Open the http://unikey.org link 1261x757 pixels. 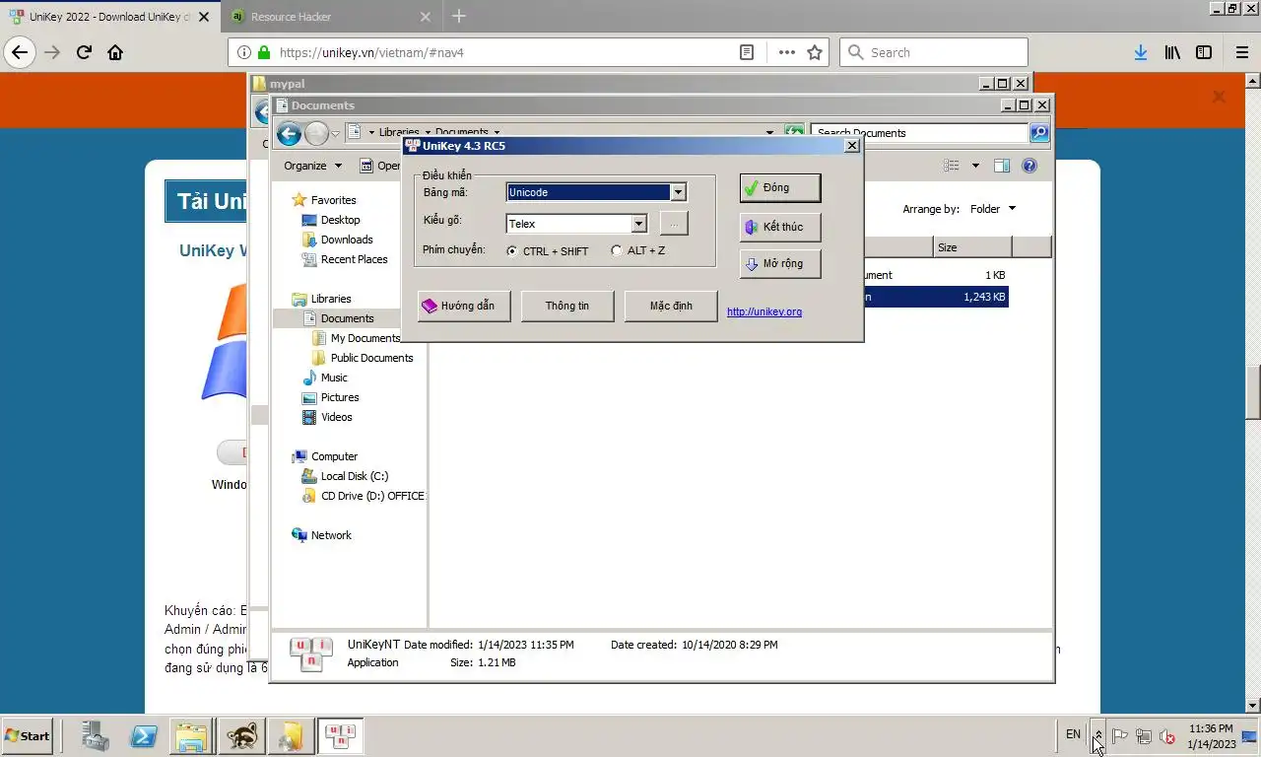coord(764,311)
